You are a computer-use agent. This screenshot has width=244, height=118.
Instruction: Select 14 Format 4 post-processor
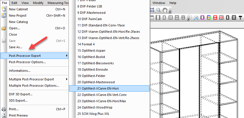click(109, 44)
